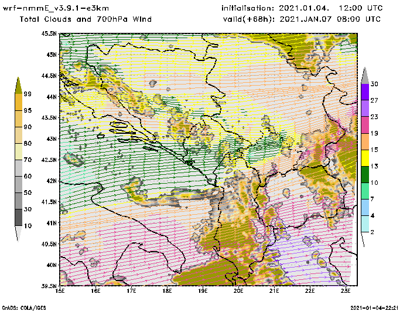
Task: Click the '2021-01-04-22:21' timestamp footer
Action: coord(374,308)
